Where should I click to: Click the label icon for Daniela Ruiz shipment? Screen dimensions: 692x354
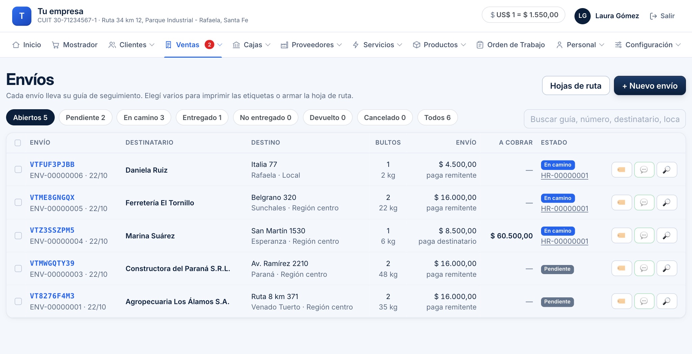pyautogui.click(x=621, y=170)
